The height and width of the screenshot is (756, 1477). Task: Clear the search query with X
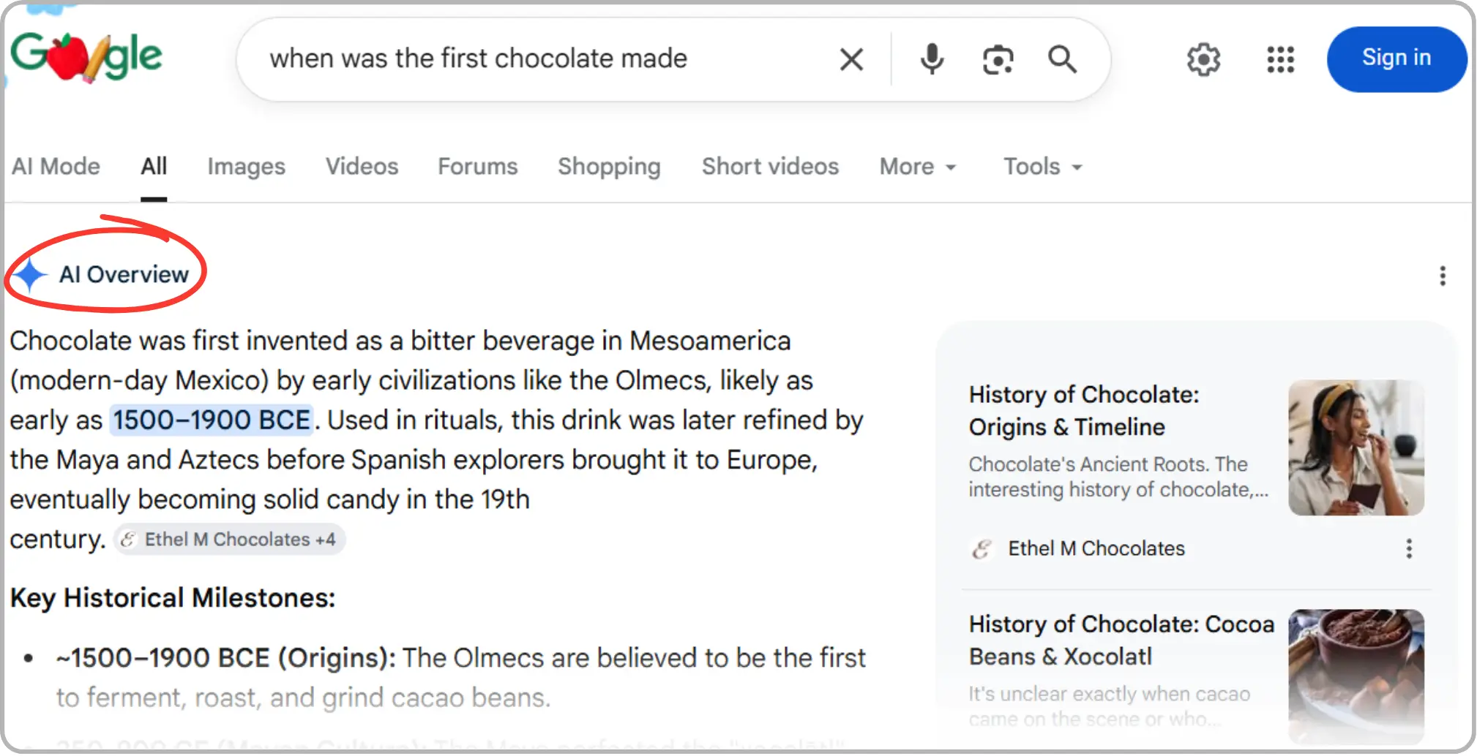(851, 59)
